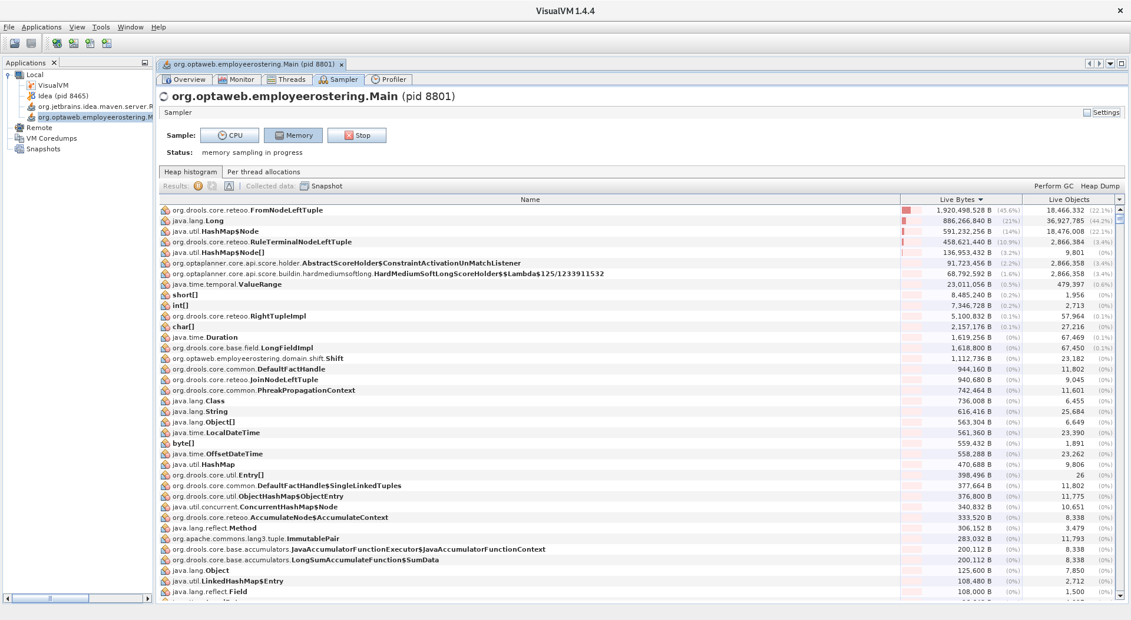Image resolution: width=1131 pixels, height=620 pixels.
Task: Open the column chooser dropdown in the table corner
Action: 1120,200
